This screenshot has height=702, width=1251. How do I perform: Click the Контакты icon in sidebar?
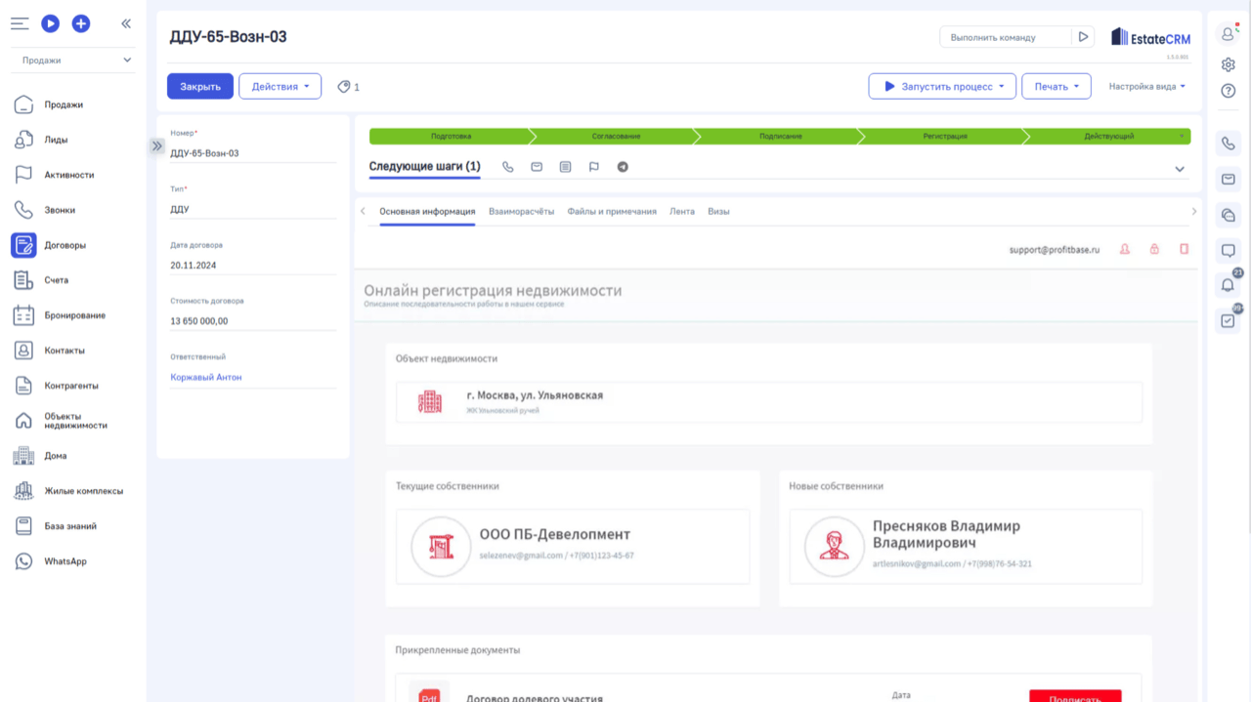coord(23,351)
